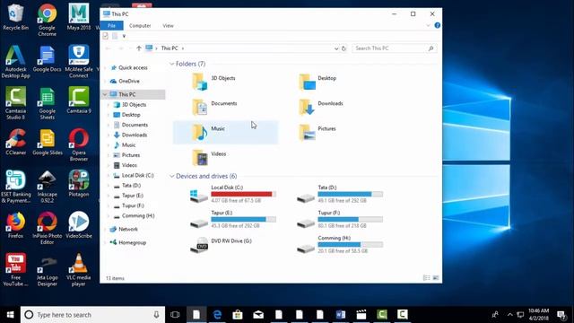
Task: Open the Windows Start button
Action: [10, 315]
